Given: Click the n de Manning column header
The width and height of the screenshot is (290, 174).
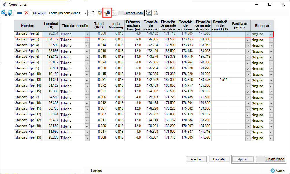Looking at the screenshot, I should (x=116, y=26).
